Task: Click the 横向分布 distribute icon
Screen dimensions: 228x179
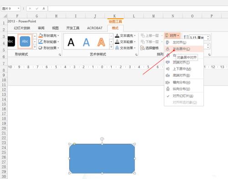Action: [x=167, y=82]
